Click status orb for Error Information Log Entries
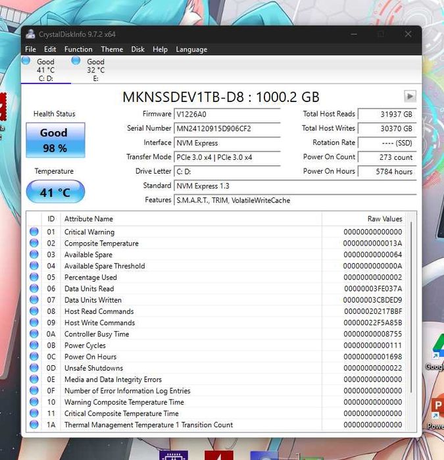The image size is (444, 460). [x=34, y=390]
